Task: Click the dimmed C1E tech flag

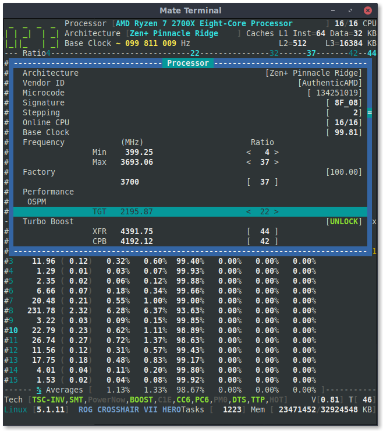Action: click(165, 400)
